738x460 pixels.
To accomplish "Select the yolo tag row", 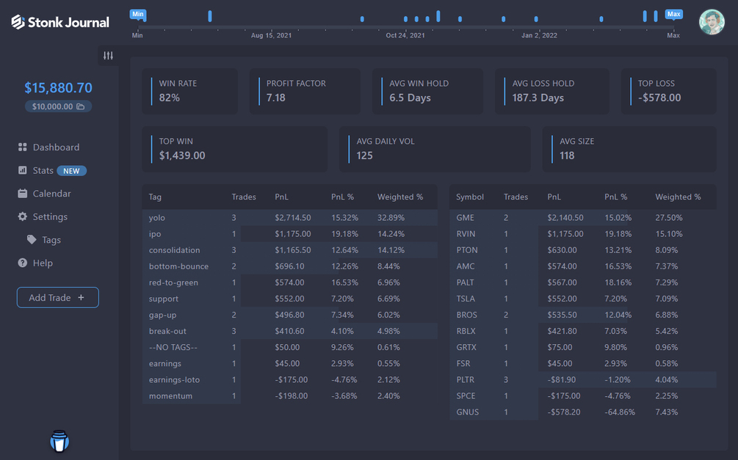I will [289, 218].
